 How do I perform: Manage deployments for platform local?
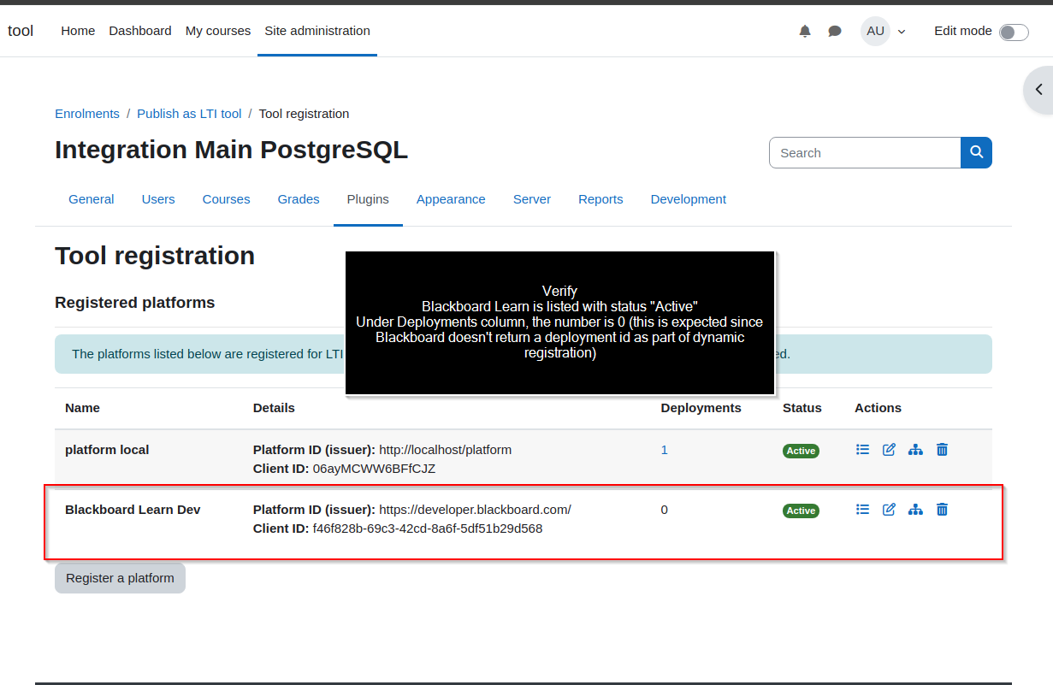(x=915, y=450)
